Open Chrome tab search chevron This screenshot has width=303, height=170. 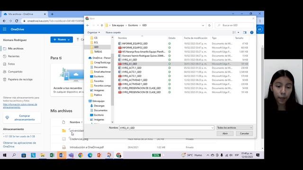233,14
